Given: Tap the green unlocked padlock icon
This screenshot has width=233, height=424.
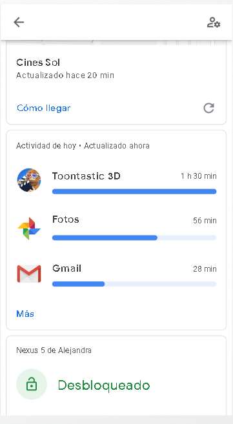Looking at the screenshot, I should click(32, 384).
